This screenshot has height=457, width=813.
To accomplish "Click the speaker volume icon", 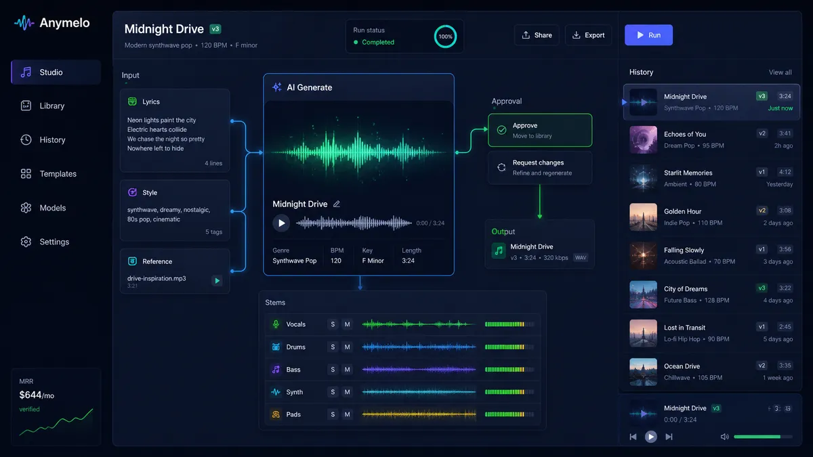I will click(724, 437).
